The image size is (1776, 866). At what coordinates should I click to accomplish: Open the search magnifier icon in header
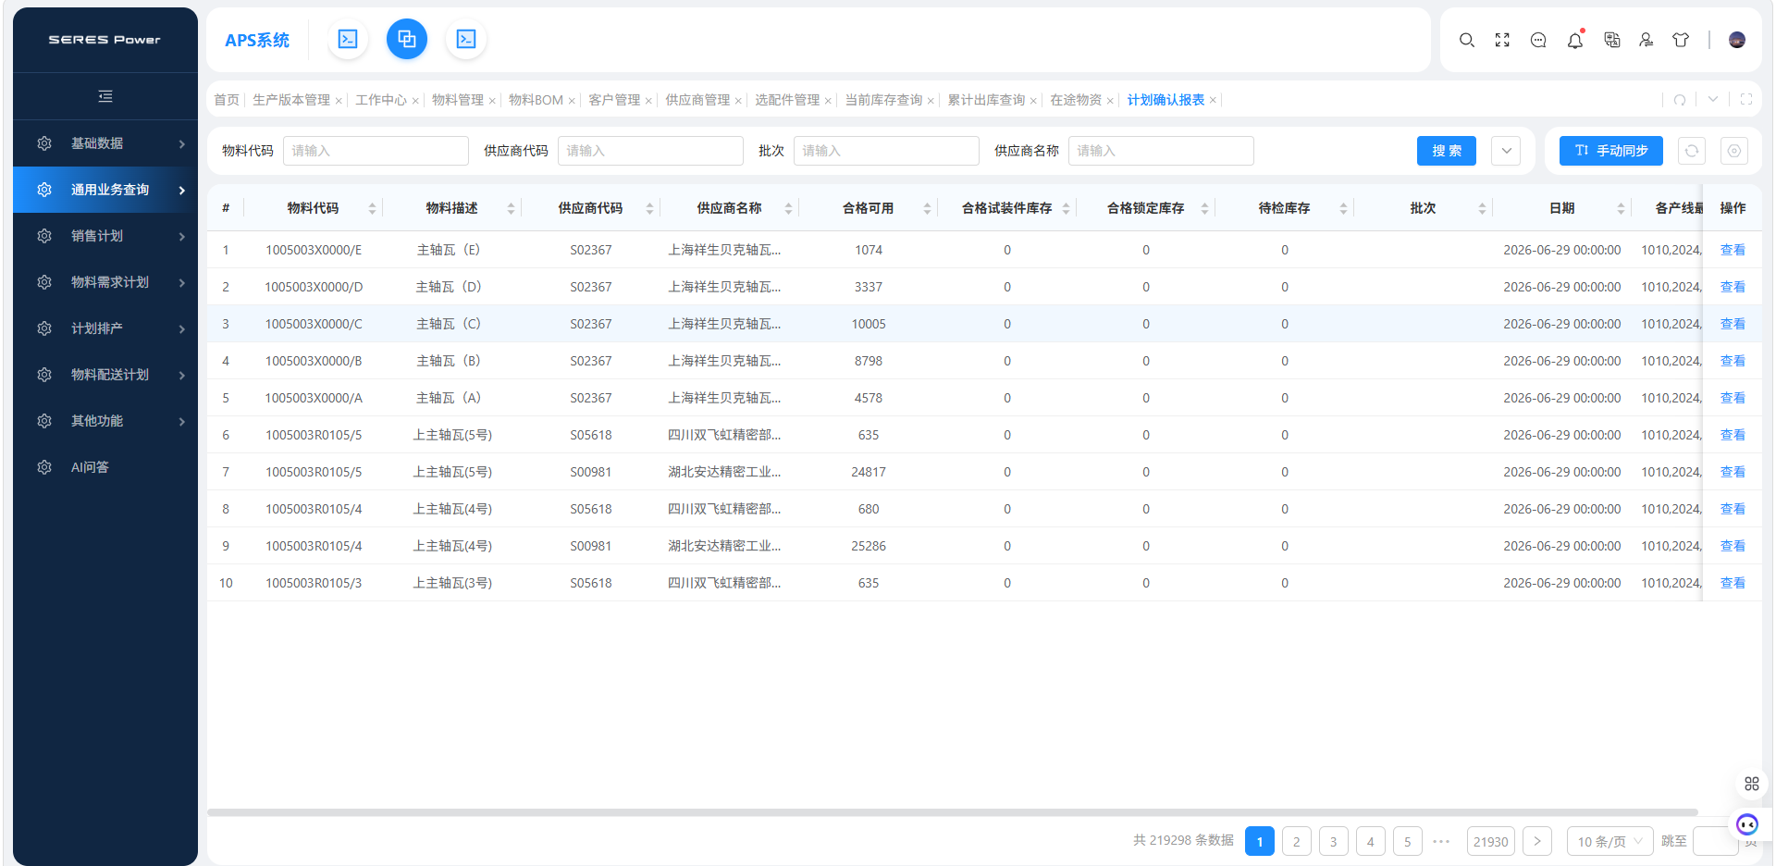coord(1467,40)
